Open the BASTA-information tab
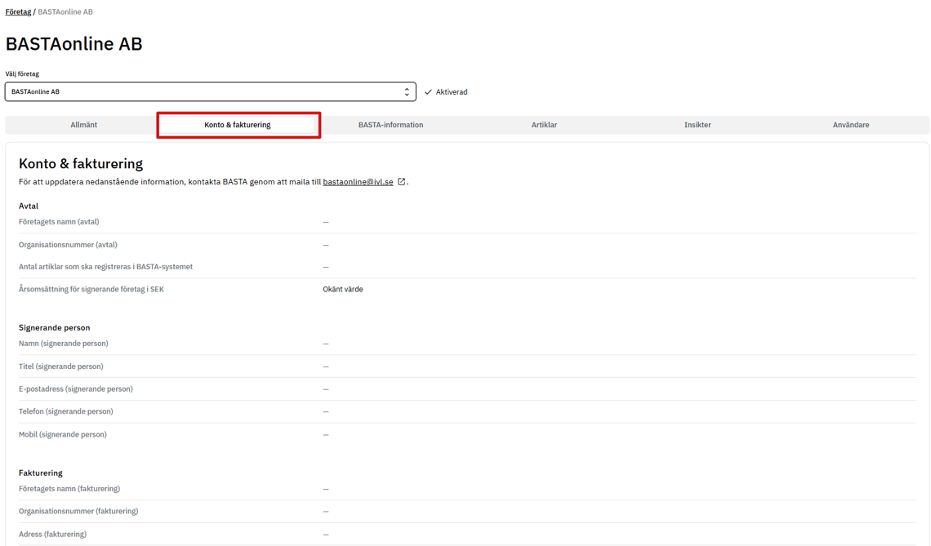This screenshot has width=931, height=546. point(390,125)
